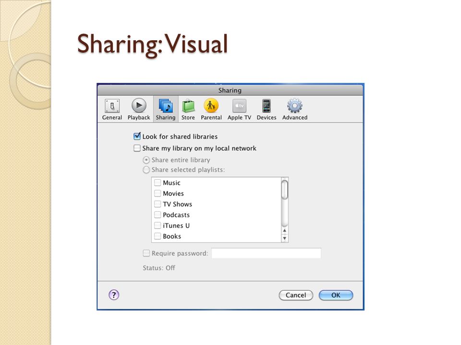This screenshot has height=345, width=461.
Task: Click the playlist list scroll down arrow
Action: click(x=285, y=238)
